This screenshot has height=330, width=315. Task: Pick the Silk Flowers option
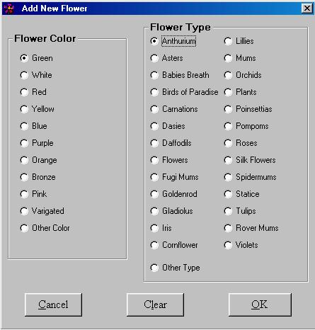[x=250, y=160]
